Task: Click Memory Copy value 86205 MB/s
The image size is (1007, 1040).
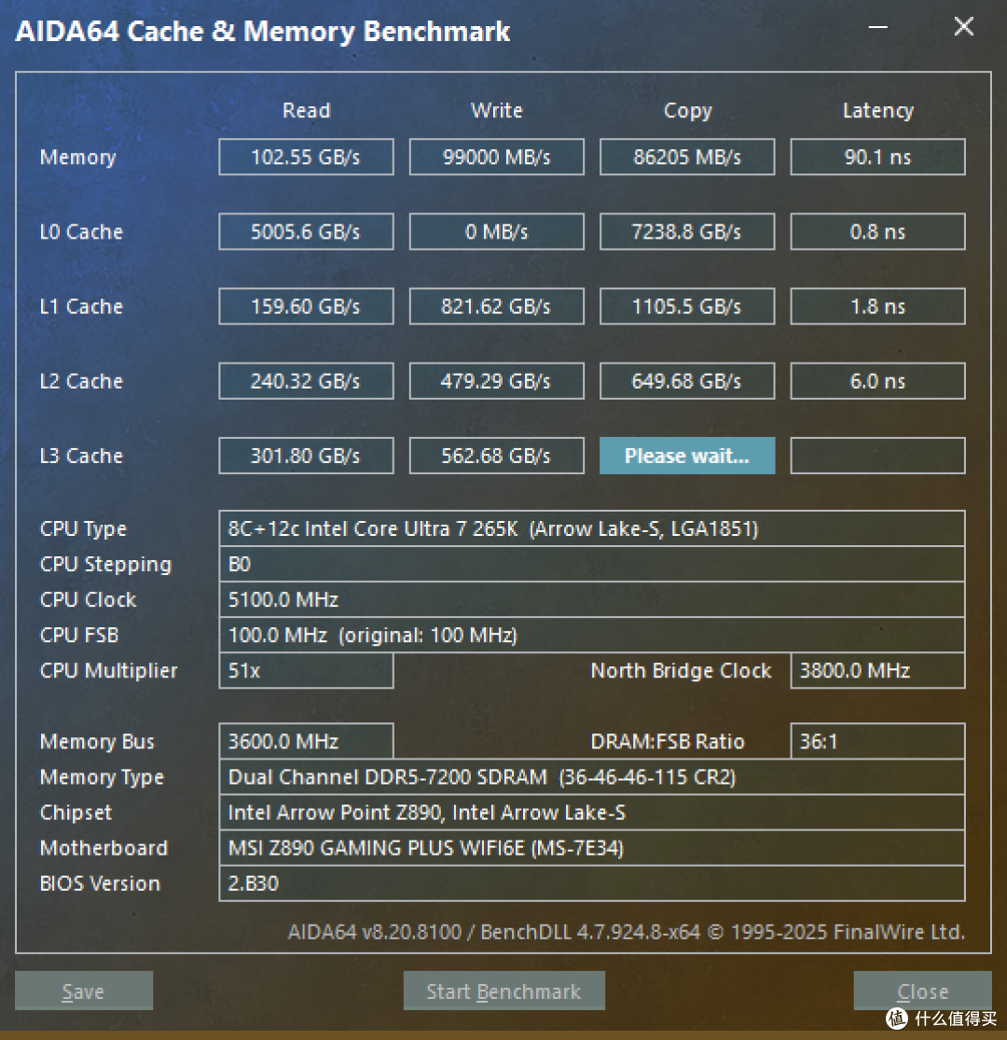Action: [687, 157]
